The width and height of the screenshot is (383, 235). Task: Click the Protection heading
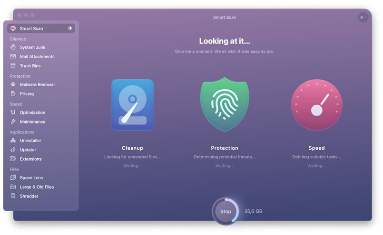pos(225,148)
